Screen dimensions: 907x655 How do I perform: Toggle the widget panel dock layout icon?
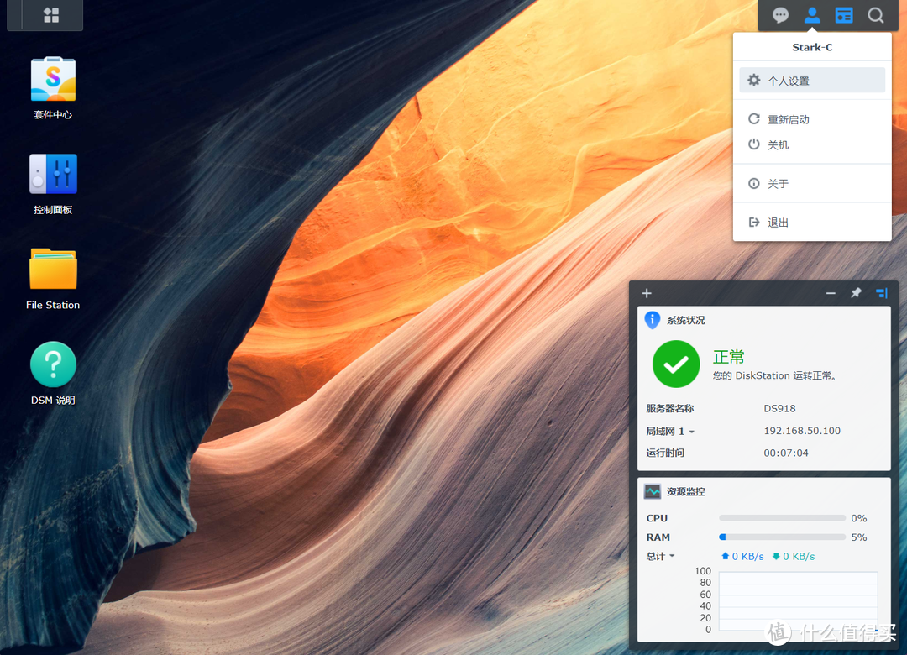tap(881, 293)
